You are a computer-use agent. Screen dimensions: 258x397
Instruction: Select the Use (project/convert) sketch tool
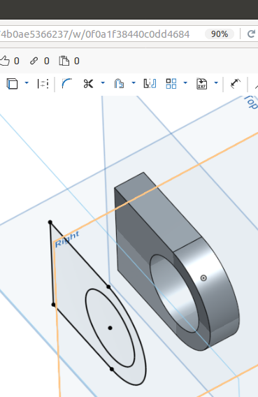12,84
